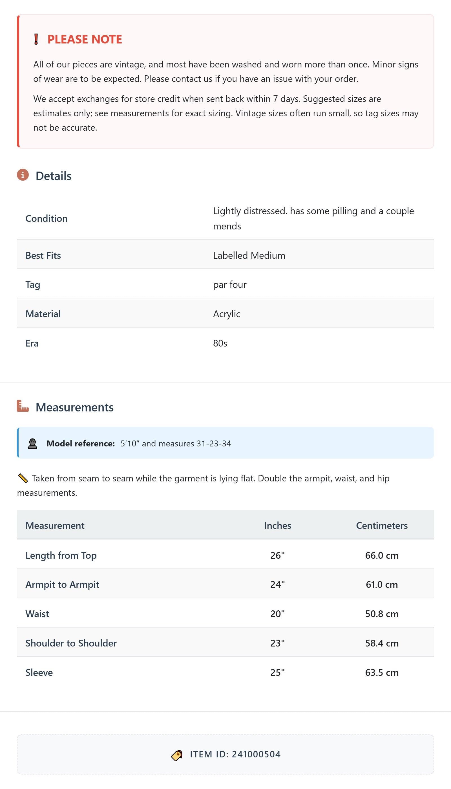
Task: Click the 80s era value
Action: pyautogui.click(x=220, y=343)
